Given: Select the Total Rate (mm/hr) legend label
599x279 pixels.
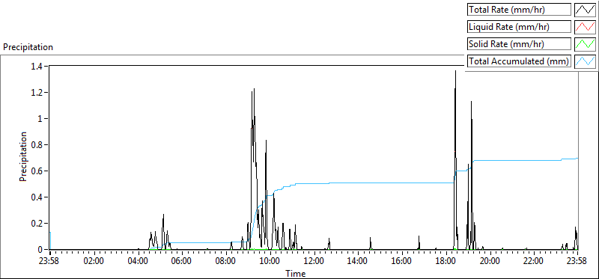Looking at the screenshot, I should point(519,10).
